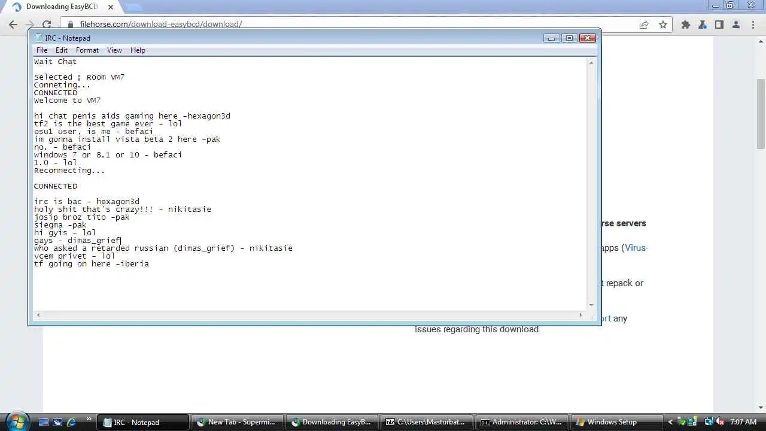Viewport: 766px width, 431px height.
Task: Click the Virus link on the webpage
Action: (637, 248)
